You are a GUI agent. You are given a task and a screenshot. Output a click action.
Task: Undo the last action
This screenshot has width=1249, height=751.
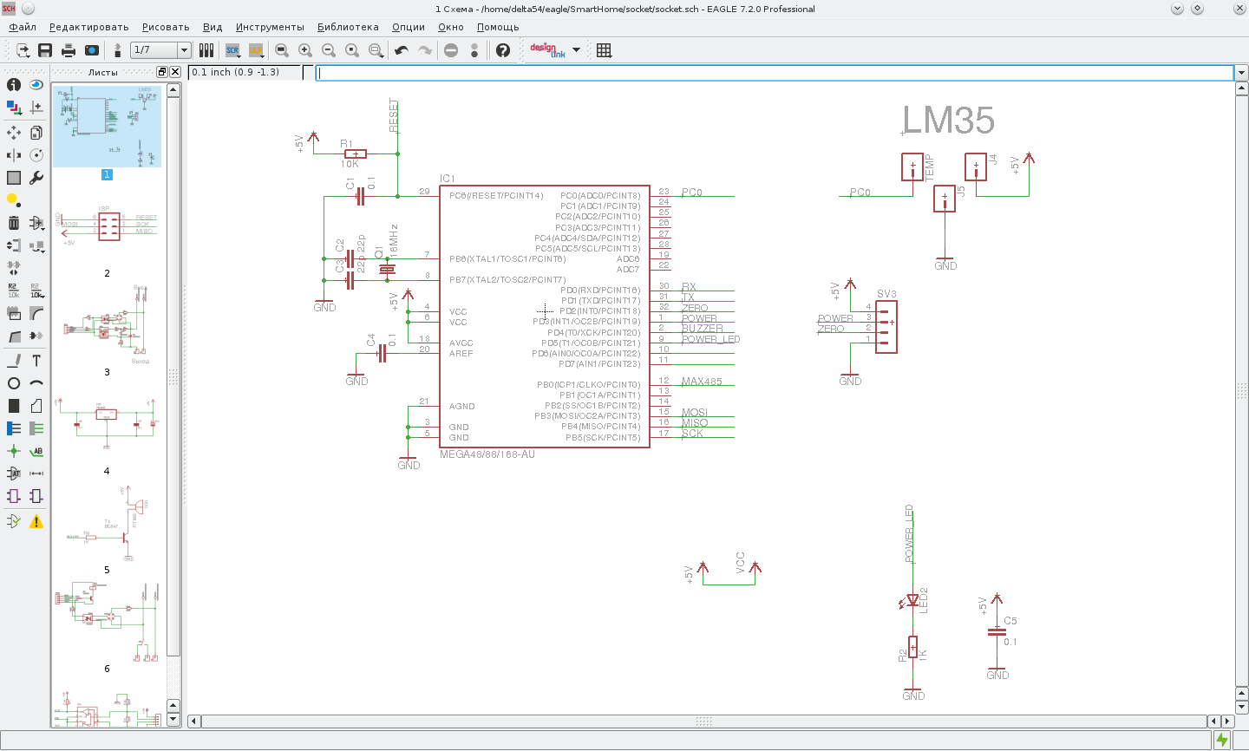[x=402, y=50]
